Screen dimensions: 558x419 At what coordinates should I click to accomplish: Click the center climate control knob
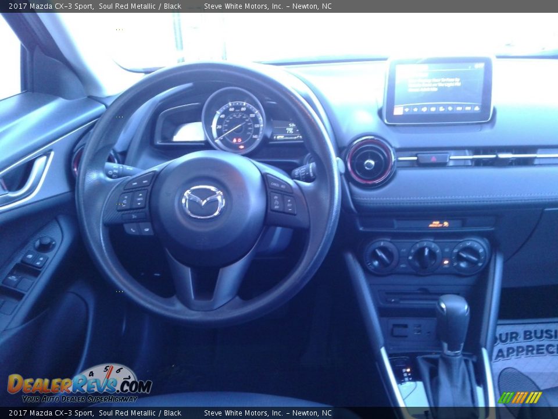424,257
